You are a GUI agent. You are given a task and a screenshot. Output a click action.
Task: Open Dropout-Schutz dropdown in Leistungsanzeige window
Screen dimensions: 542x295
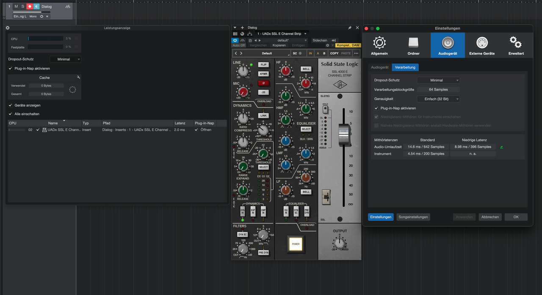pyautogui.click(x=65, y=59)
